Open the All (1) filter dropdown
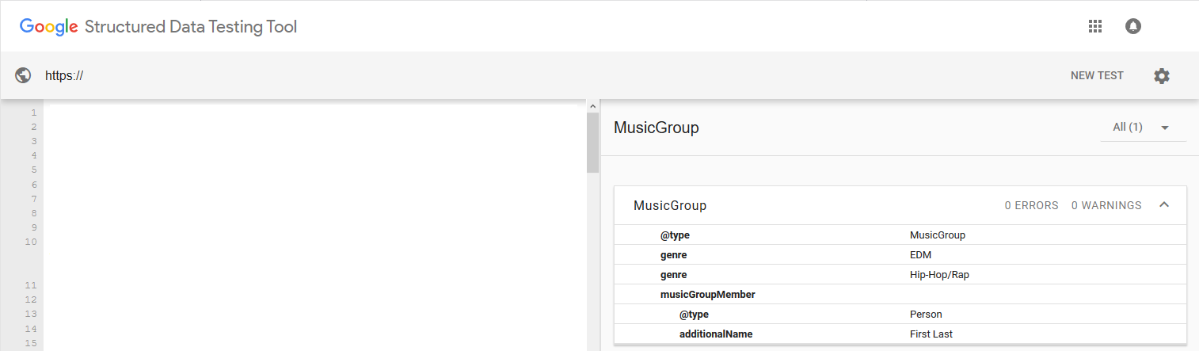 (x=1142, y=128)
